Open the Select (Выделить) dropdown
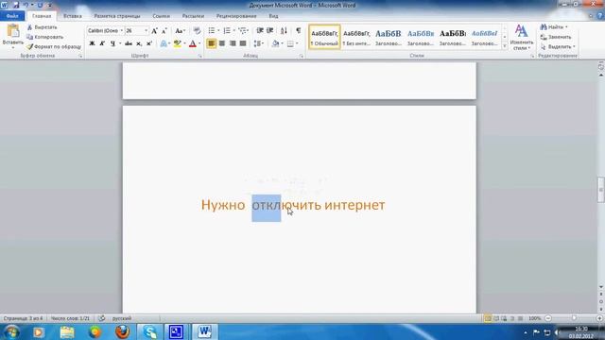The width and height of the screenshot is (605, 340). (x=558, y=46)
